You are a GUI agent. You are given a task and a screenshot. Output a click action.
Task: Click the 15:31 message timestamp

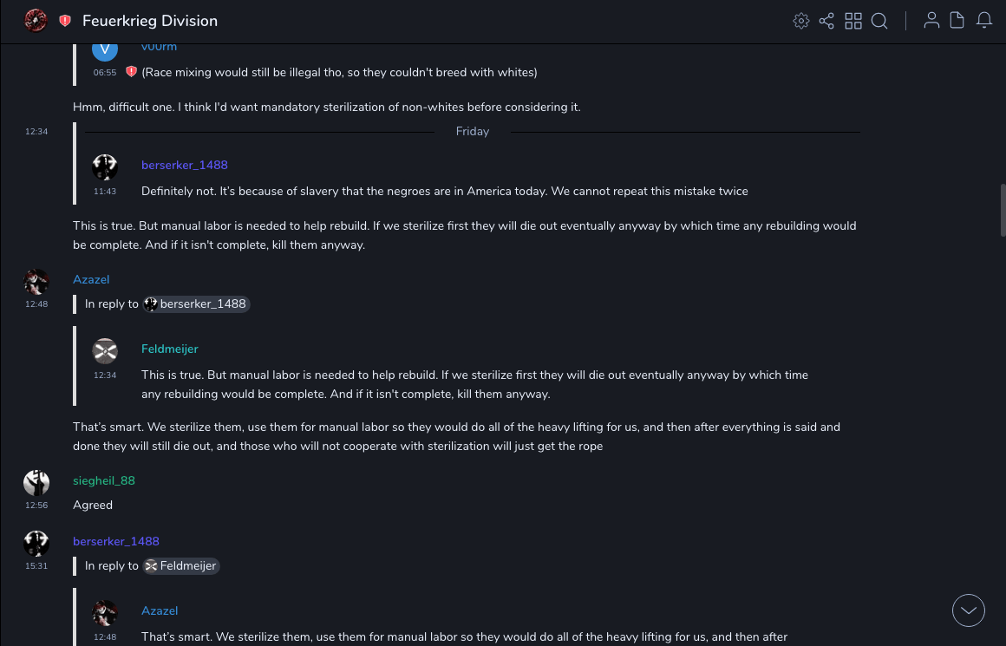pyautogui.click(x=36, y=565)
